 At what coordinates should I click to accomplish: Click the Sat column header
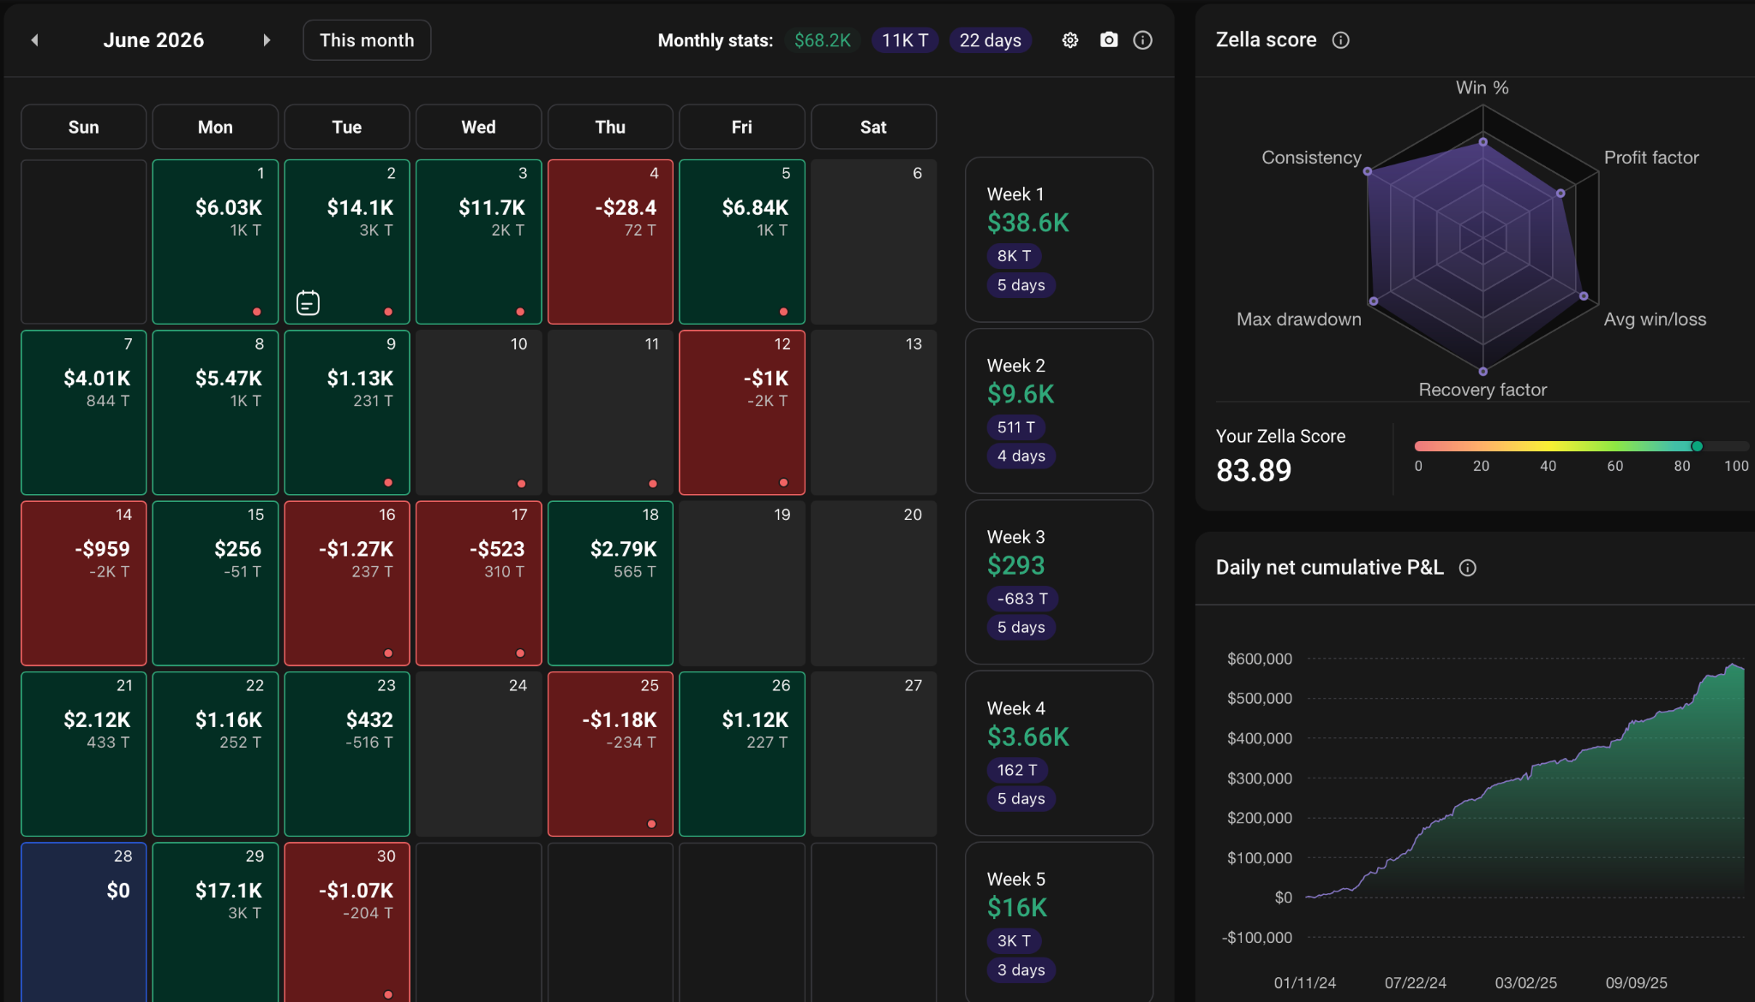(x=873, y=127)
